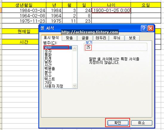Select cell containing 1975-11-23

tap(24, 21)
